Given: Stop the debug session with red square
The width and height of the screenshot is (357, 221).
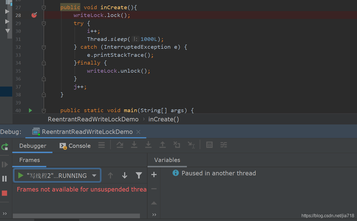Looking at the screenshot, I should pyautogui.click(x=4, y=193).
